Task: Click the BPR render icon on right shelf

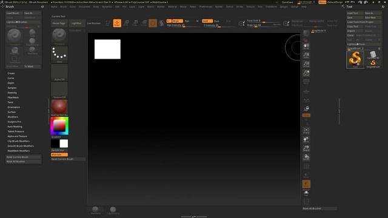Action: coord(306,33)
